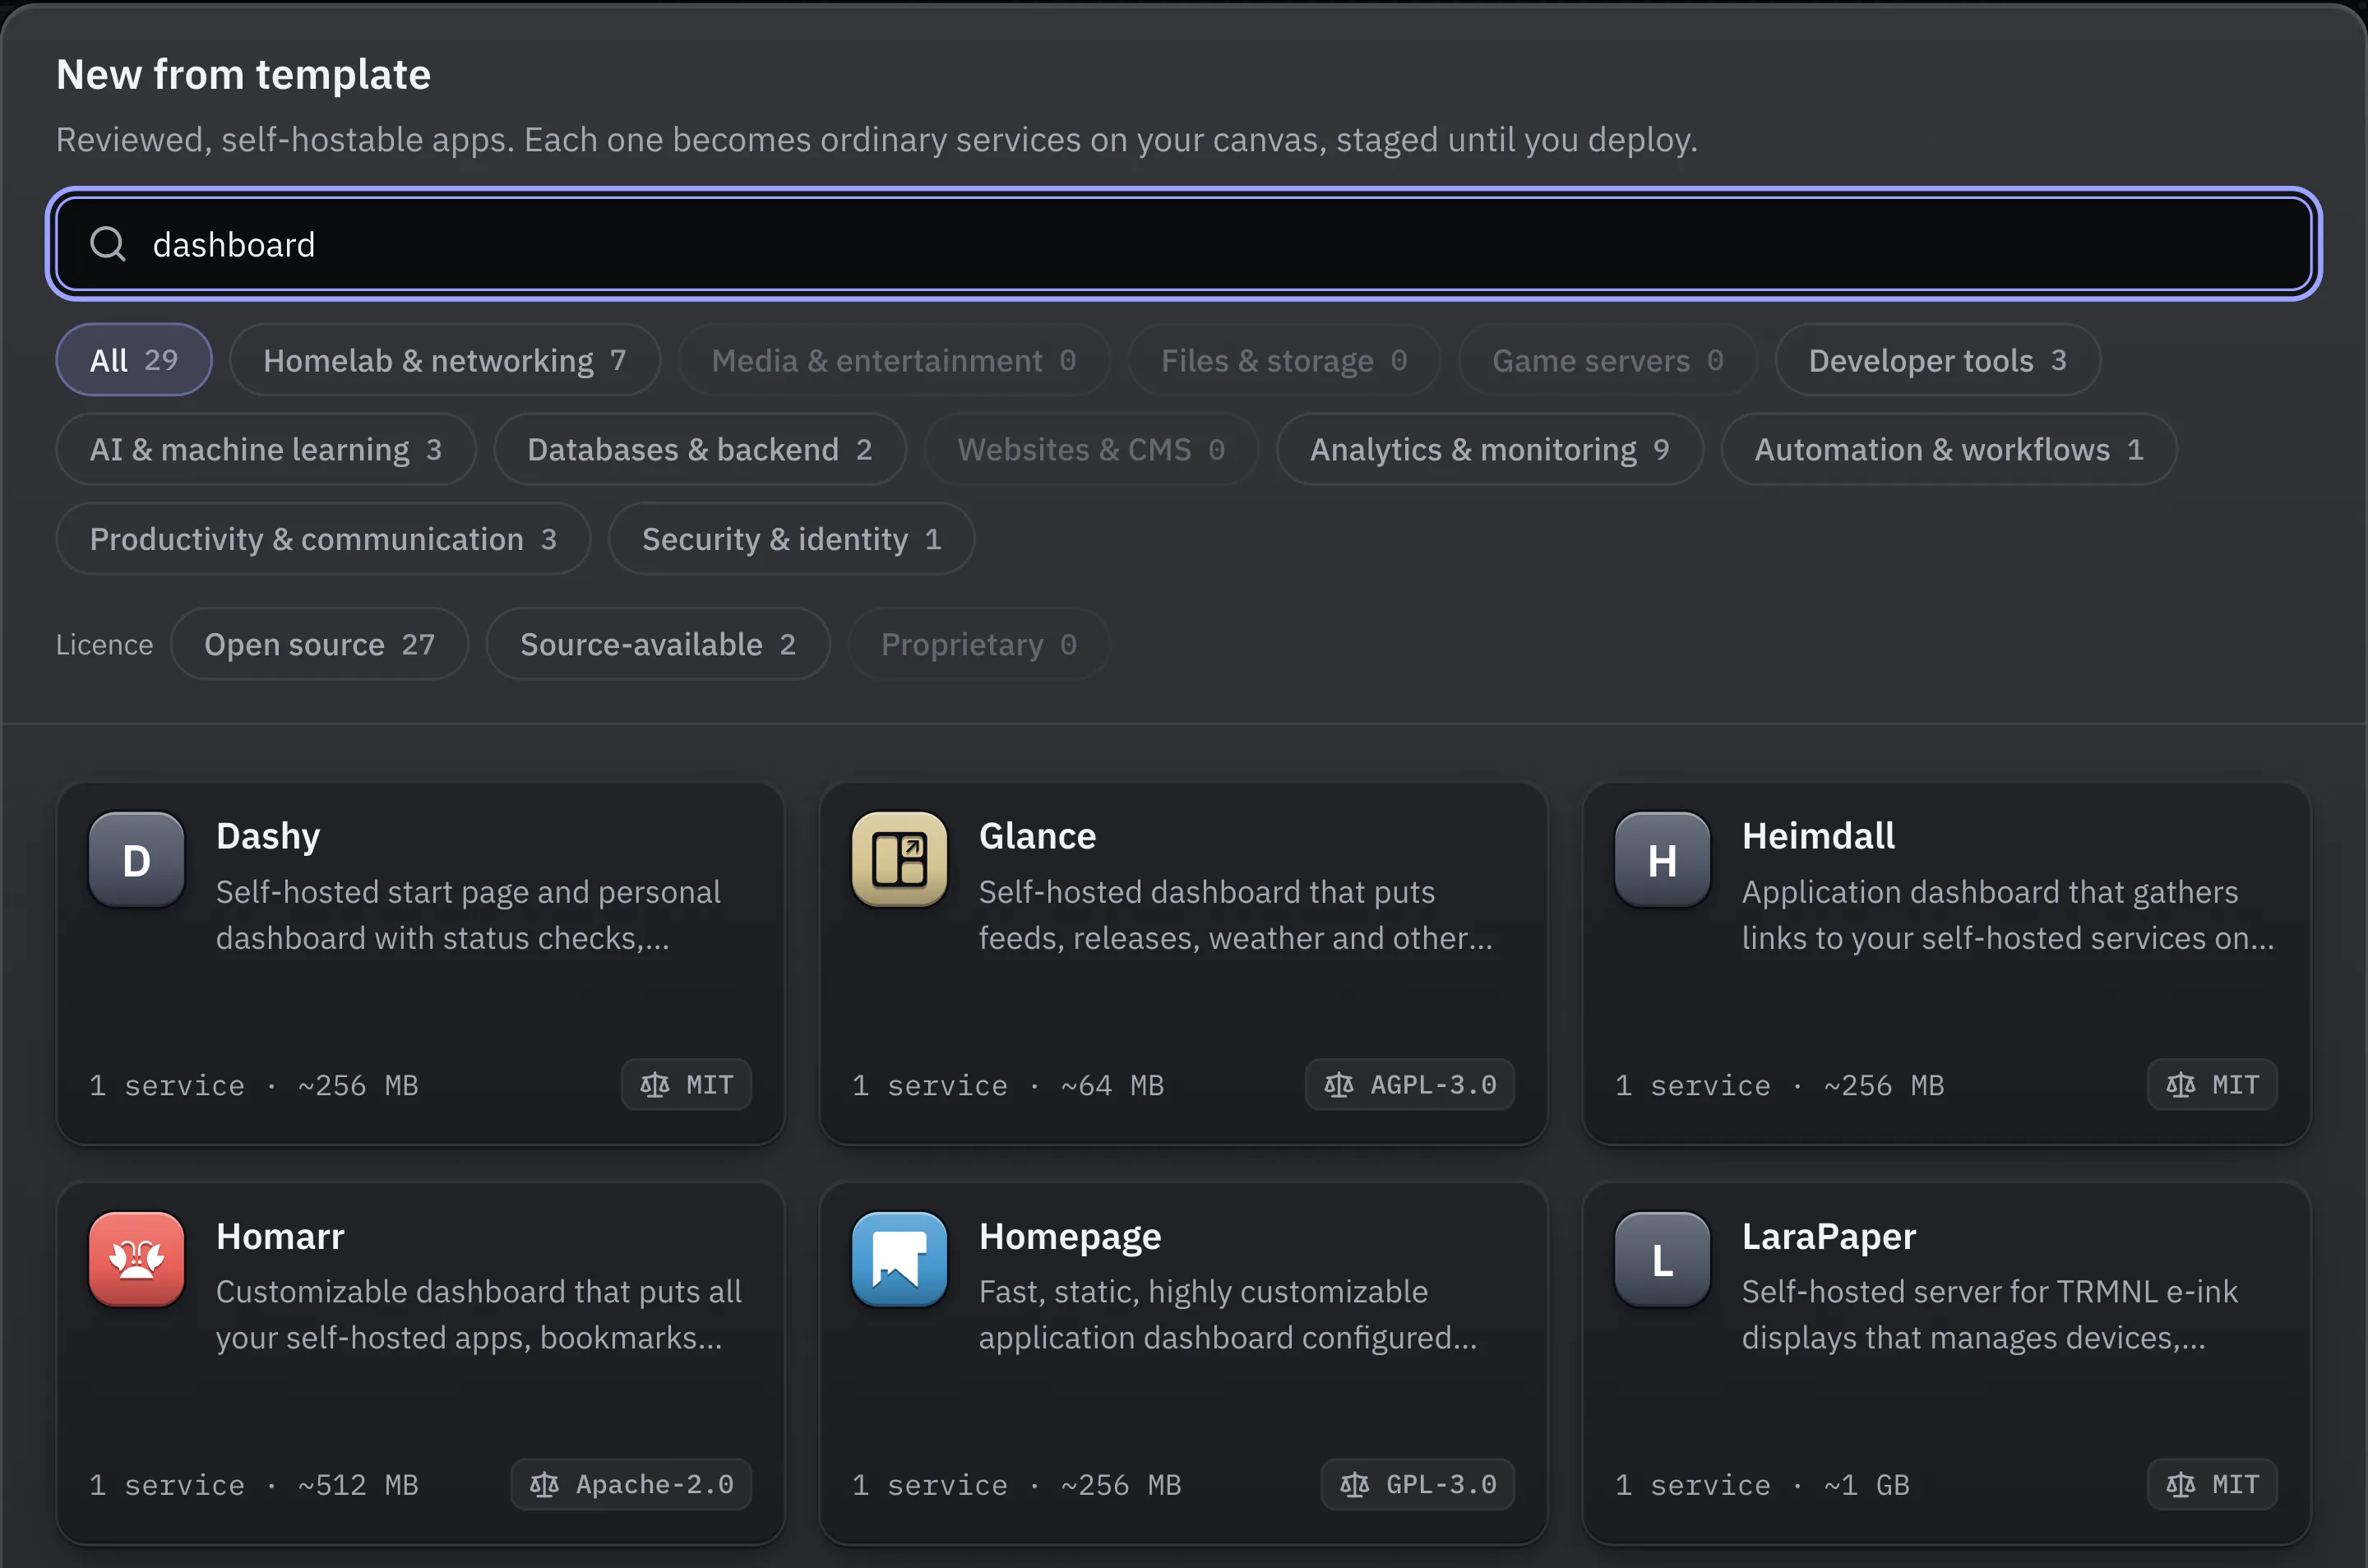Click Homarr's '1 service · ~512 MB' text

coord(254,1485)
